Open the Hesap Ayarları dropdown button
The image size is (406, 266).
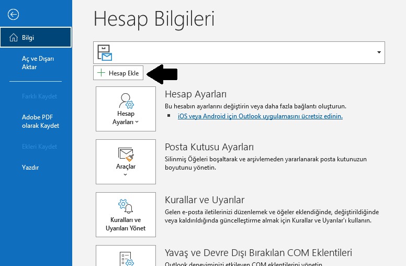(x=126, y=108)
